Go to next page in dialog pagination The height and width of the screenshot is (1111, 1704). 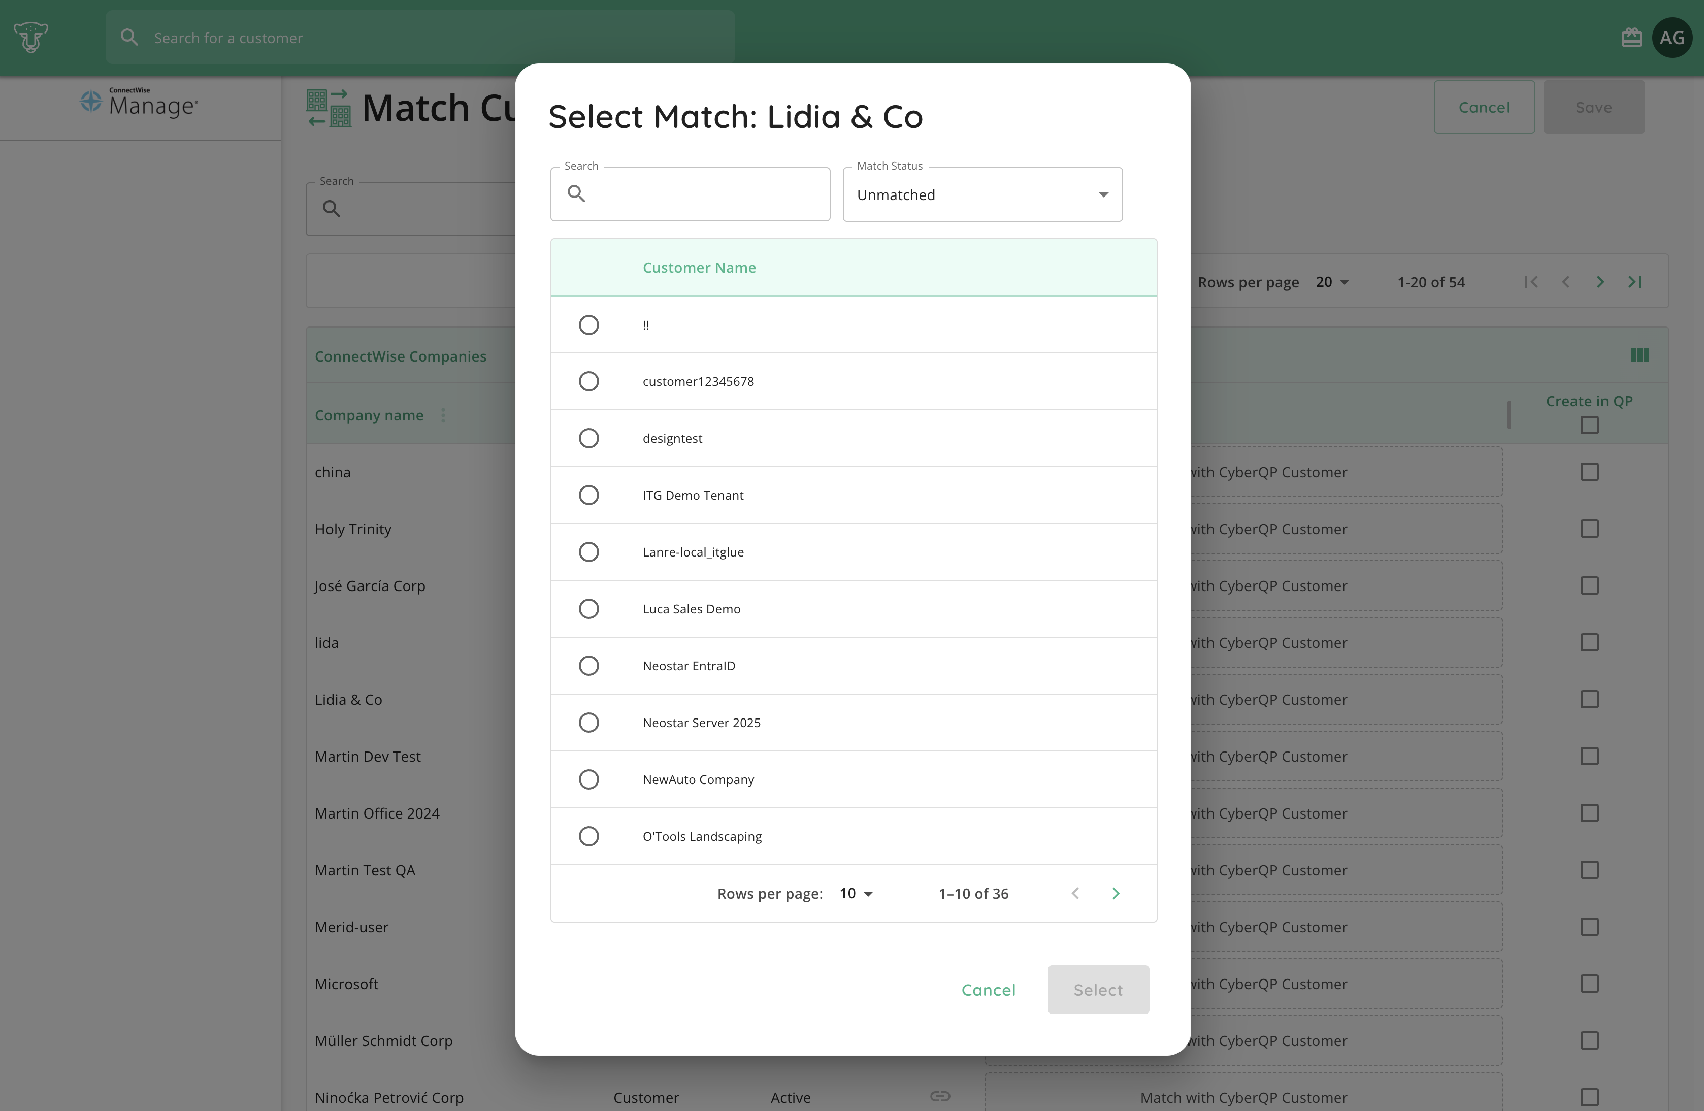coord(1116,893)
